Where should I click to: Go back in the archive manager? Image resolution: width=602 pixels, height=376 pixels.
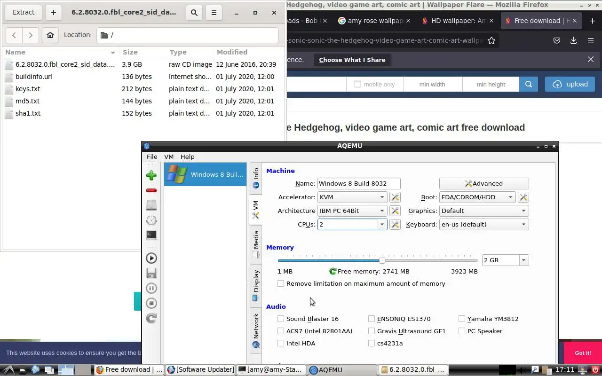tap(14, 35)
